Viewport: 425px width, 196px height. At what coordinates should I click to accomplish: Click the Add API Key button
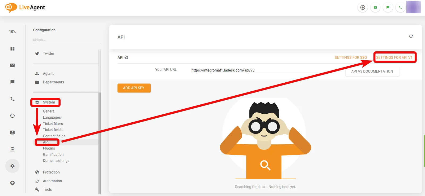pyautogui.click(x=134, y=88)
